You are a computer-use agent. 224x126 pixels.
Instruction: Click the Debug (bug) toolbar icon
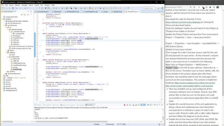click(62, 8)
